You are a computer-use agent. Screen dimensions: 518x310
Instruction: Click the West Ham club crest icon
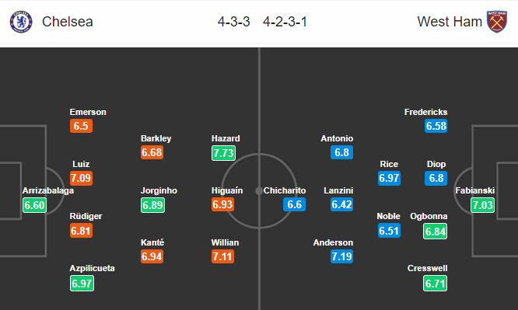[x=496, y=22]
